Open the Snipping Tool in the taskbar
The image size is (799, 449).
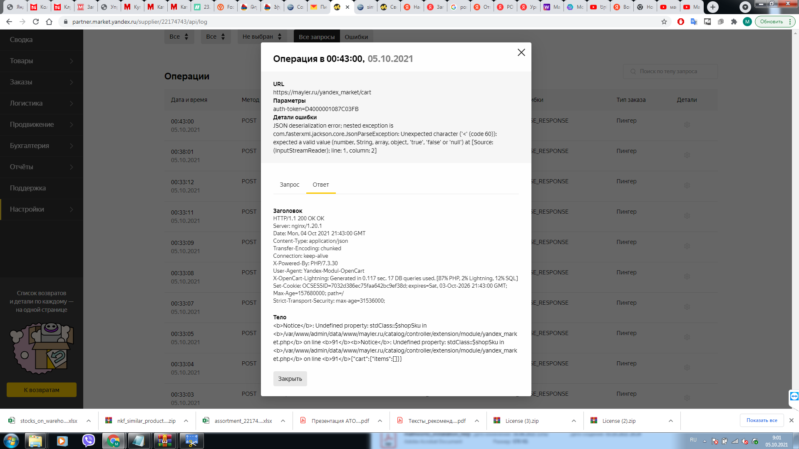click(191, 441)
